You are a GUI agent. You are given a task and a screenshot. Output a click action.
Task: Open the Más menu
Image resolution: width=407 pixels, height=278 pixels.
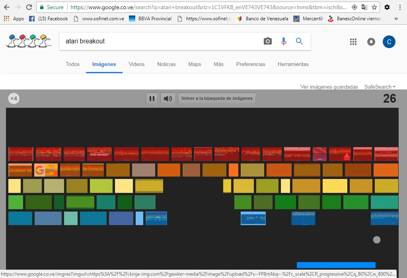(218, 64)
